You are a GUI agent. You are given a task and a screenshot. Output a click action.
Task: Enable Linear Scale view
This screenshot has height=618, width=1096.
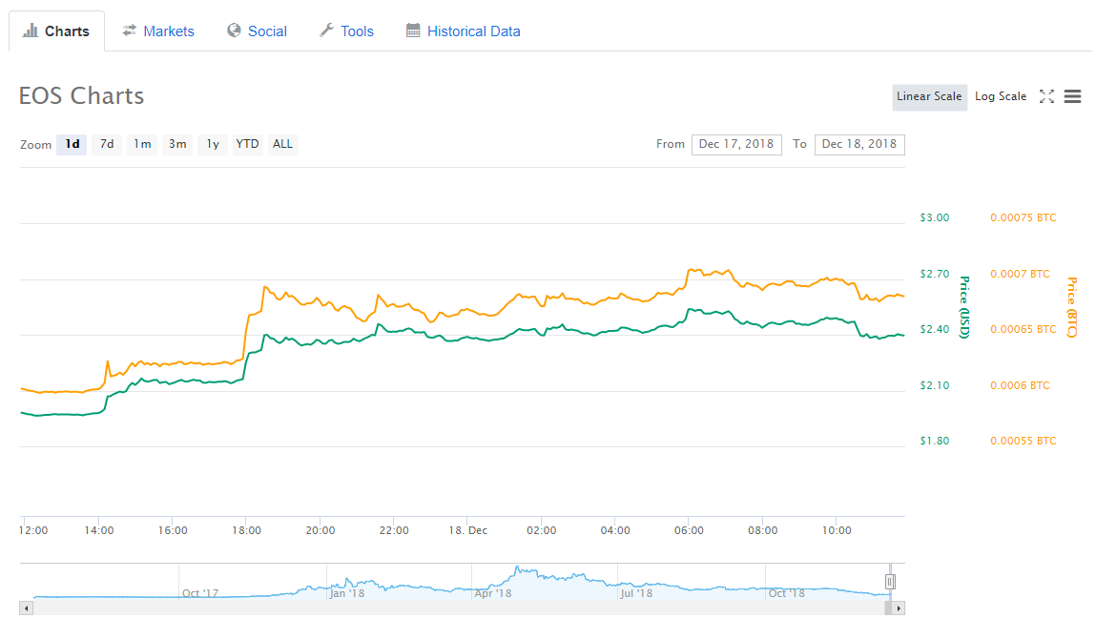(929, 96)
